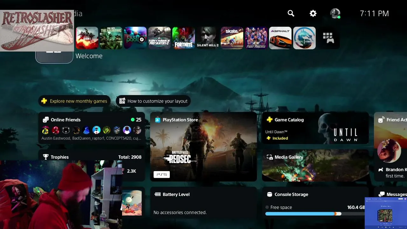Click the friend names list text
The height and width of the screenshot is (229, 407).
(x=91, y=138)
